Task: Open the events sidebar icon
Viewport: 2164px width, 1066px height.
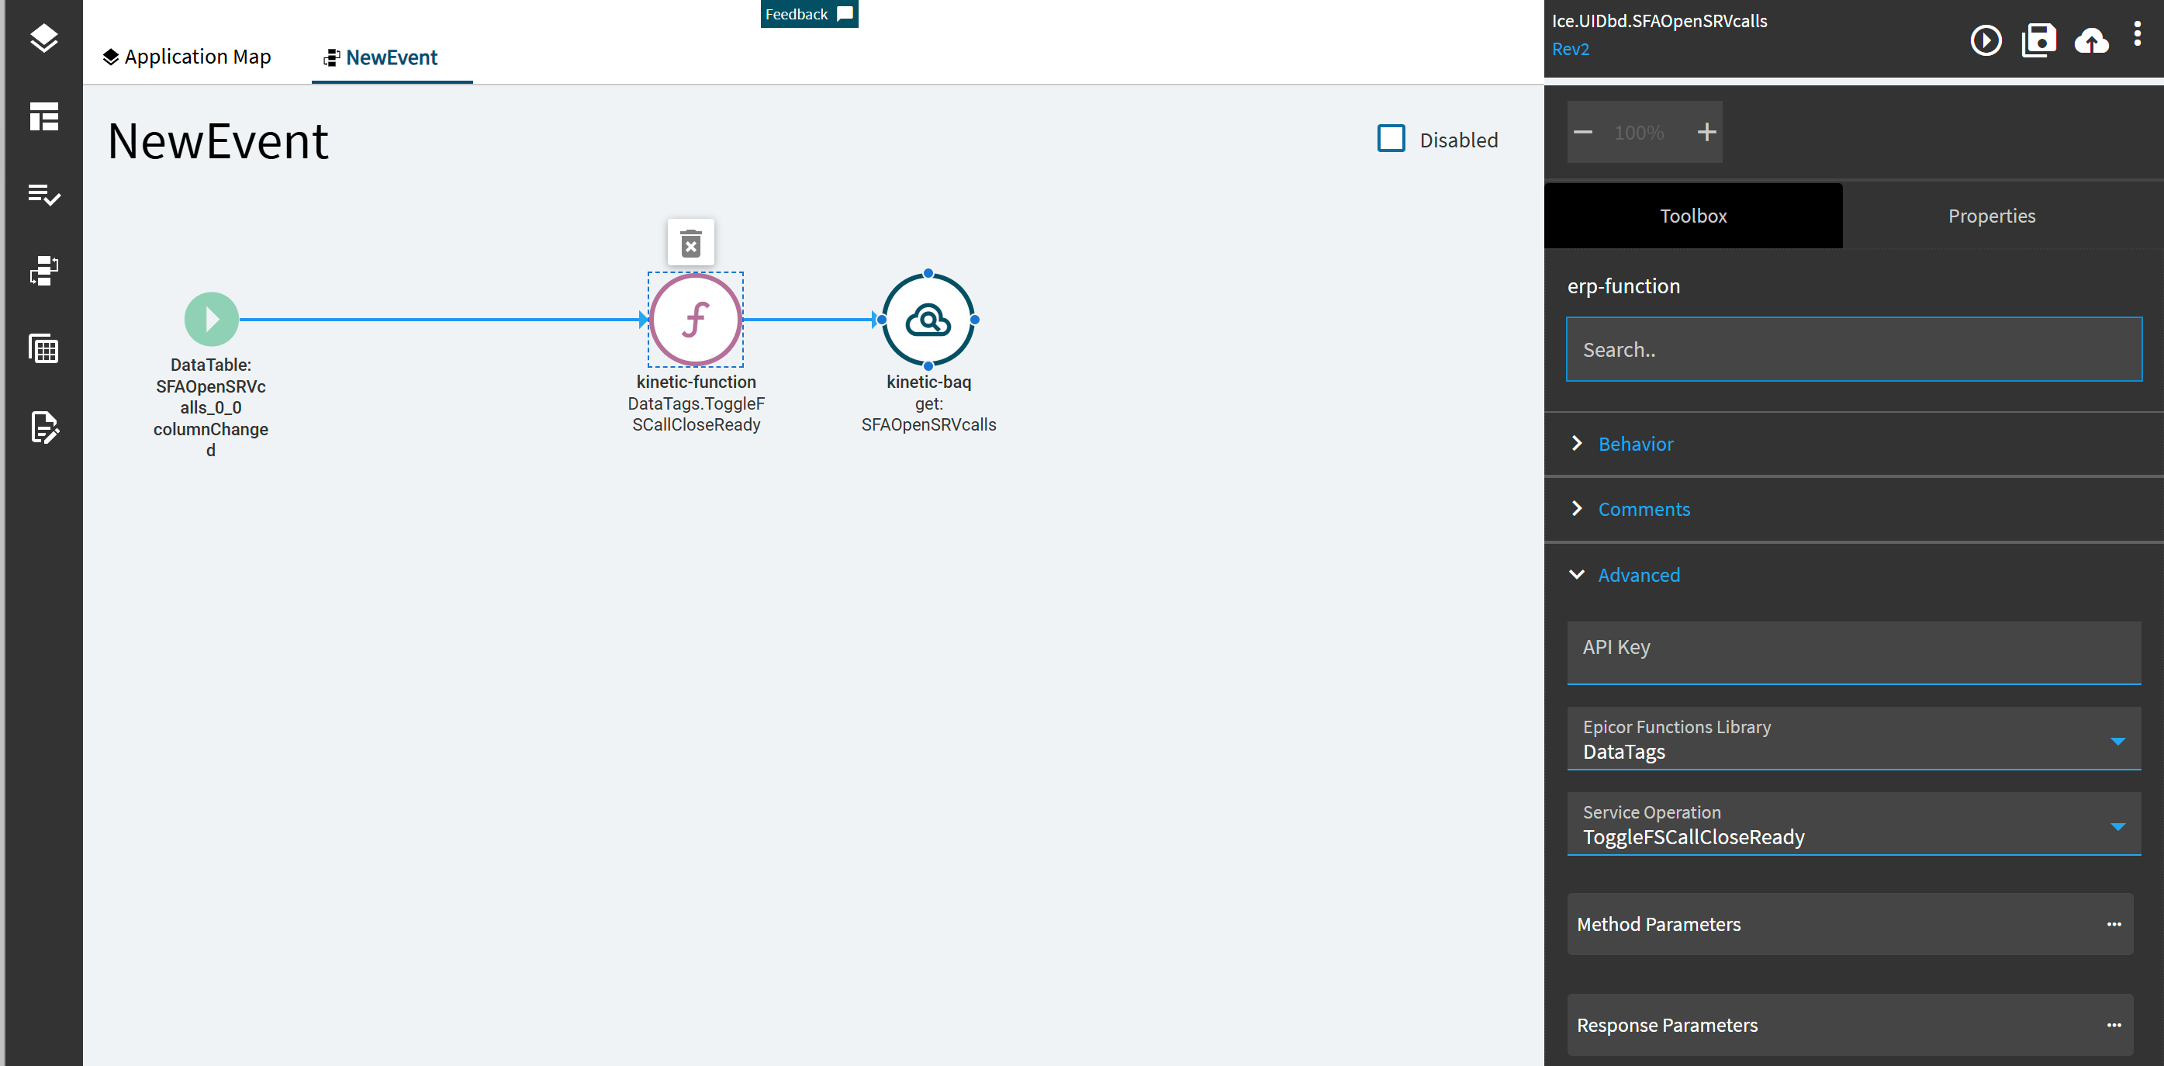Action: (43, 272)
